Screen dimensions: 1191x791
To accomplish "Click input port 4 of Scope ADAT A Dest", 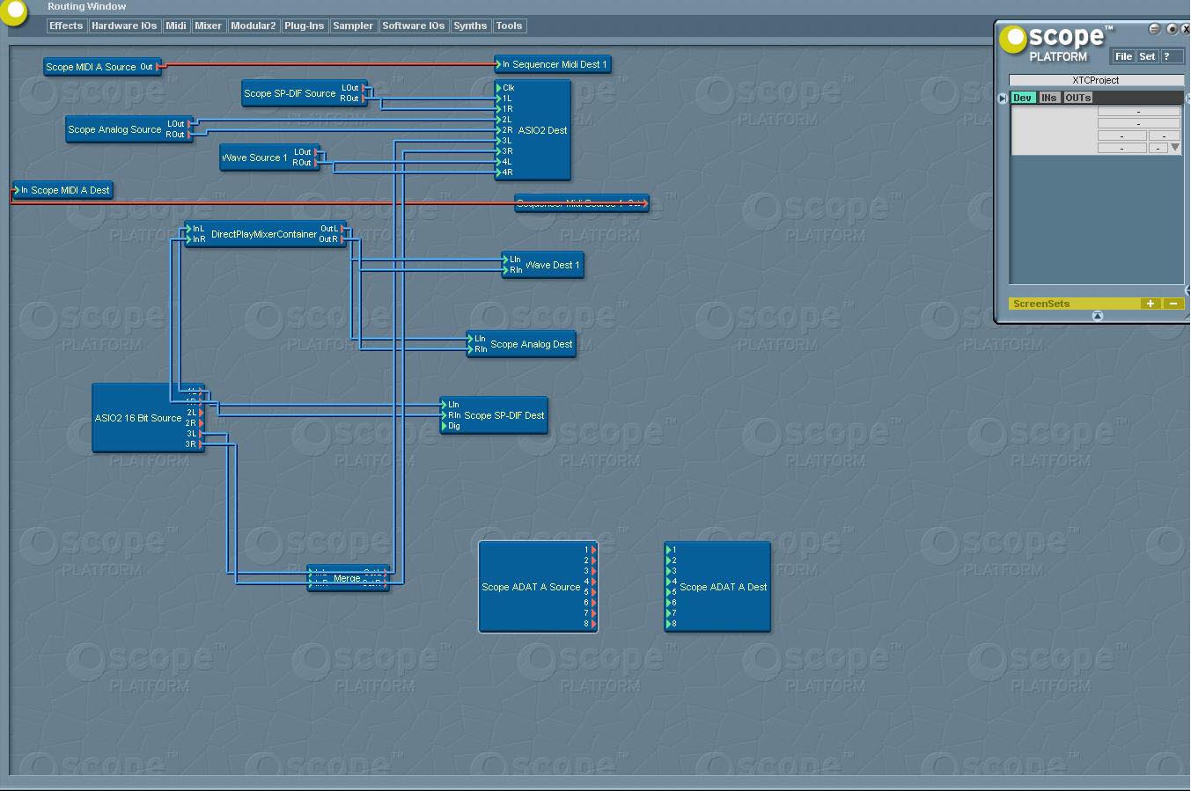I will pos(671,582).
